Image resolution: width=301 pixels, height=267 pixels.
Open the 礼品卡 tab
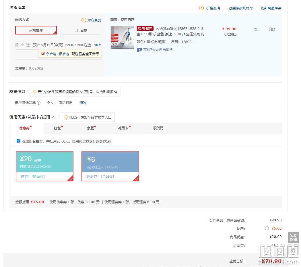(123, 128)
